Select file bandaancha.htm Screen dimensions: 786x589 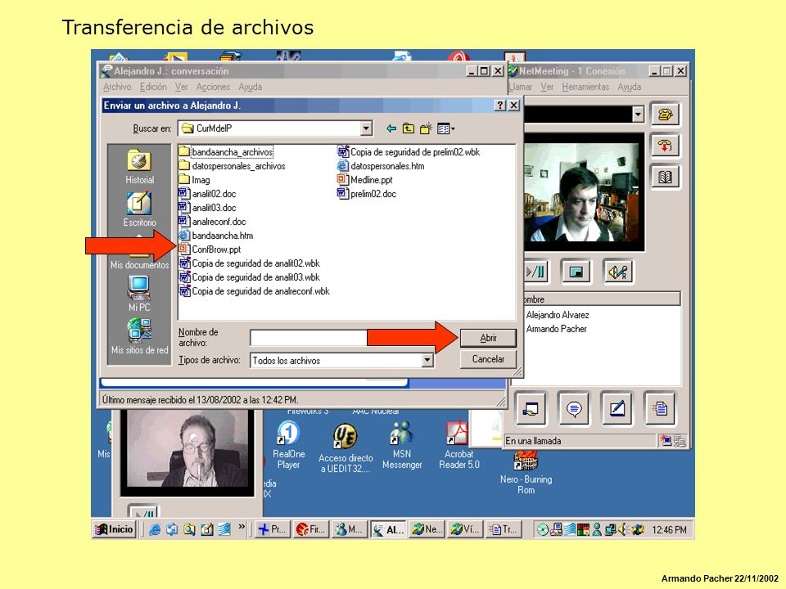[216, 236]
